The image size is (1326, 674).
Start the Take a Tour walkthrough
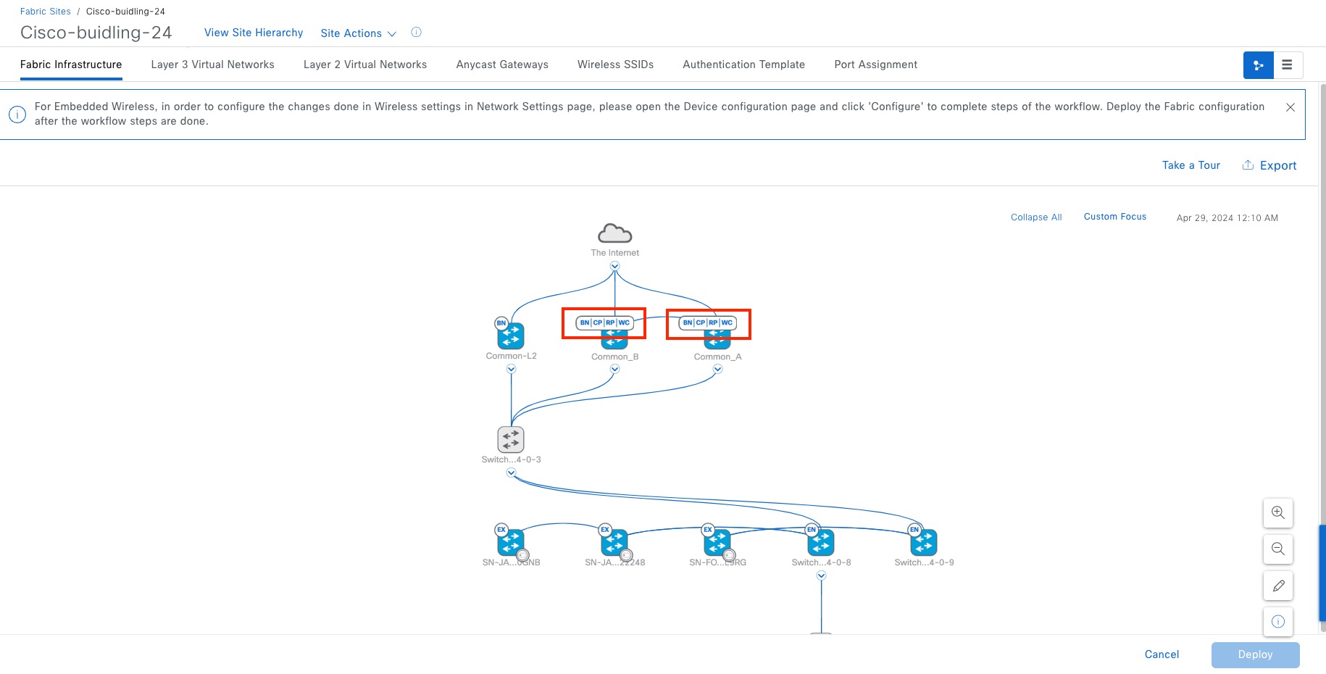coord(1191,165)
